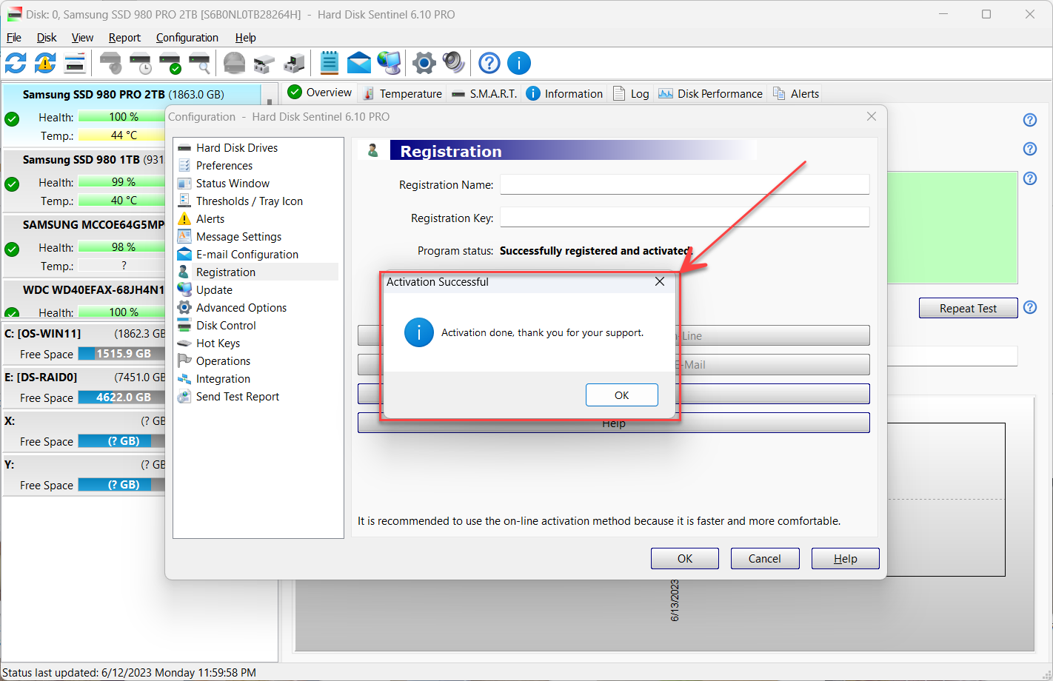Click the blue envelope e-mail toolbar icon
1053x681 pixels.
click(x=359, y=63)
